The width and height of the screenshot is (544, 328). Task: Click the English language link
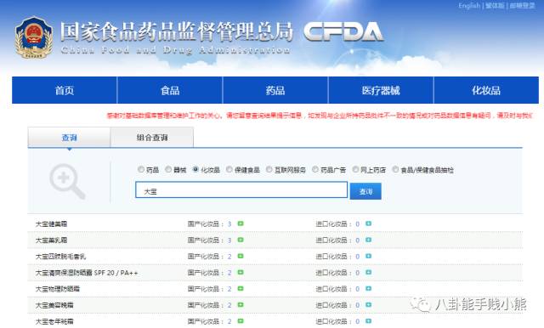tap(469, 6)
